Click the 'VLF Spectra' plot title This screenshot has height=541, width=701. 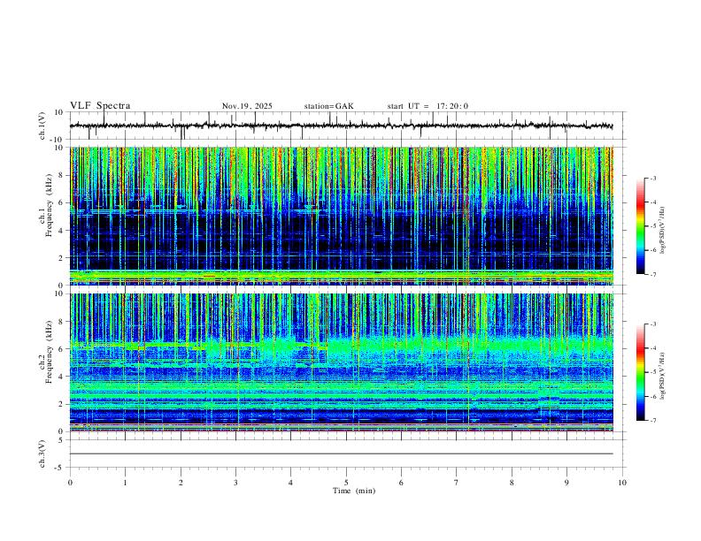100,106
